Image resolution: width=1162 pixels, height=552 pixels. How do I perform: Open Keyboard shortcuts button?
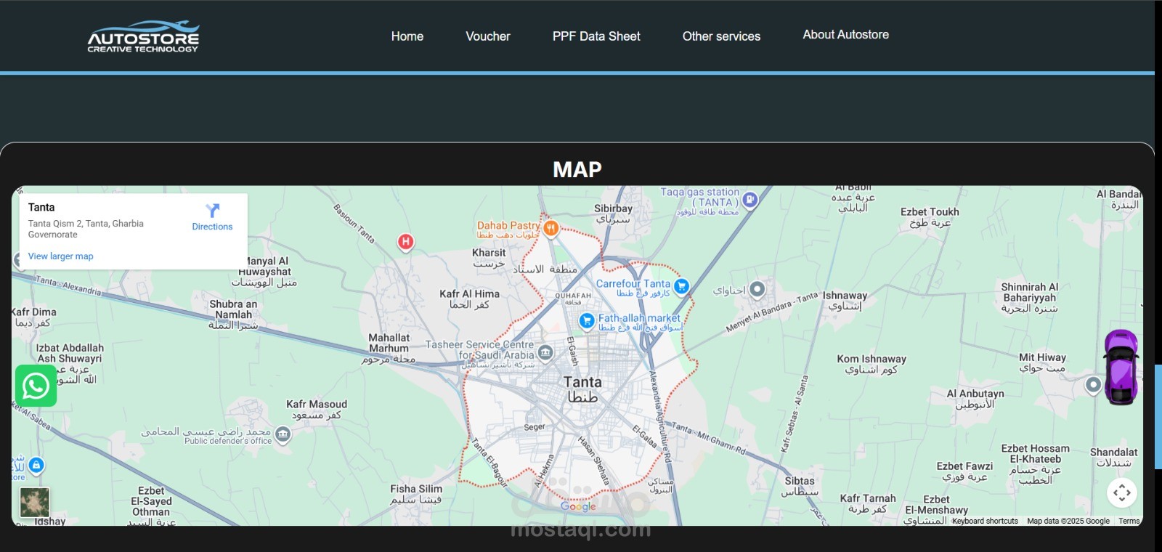tap(985, 521)
